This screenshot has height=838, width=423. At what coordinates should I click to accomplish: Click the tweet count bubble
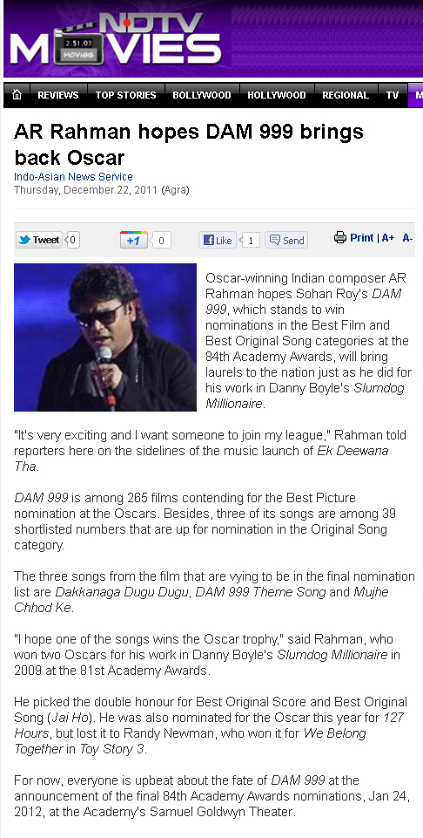[x=72, y=240]
